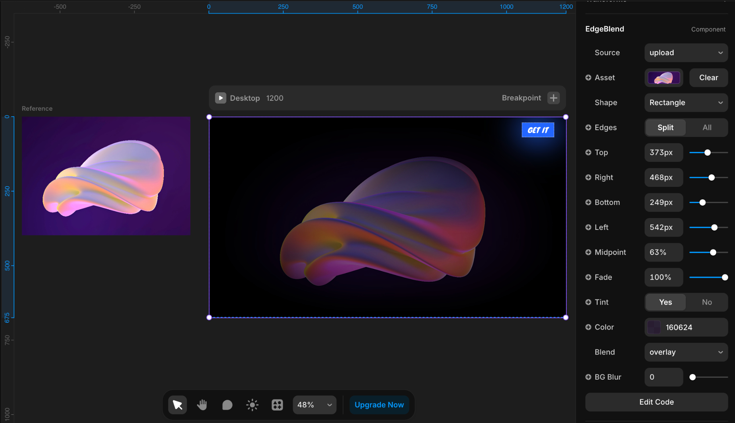Select the hand pan tool

pos(202,405)
